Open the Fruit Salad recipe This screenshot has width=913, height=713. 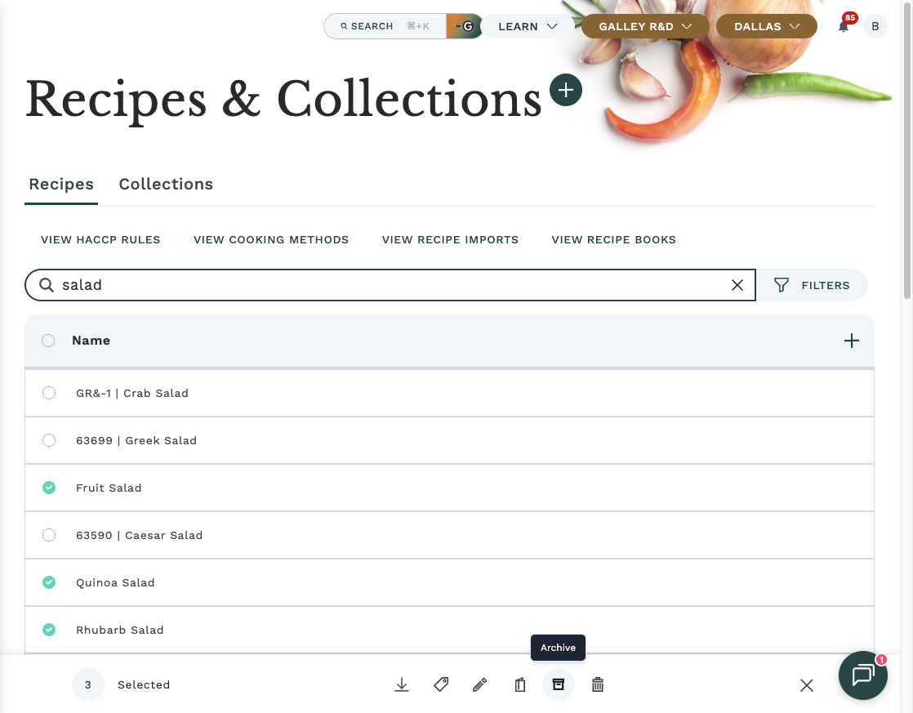109,488
